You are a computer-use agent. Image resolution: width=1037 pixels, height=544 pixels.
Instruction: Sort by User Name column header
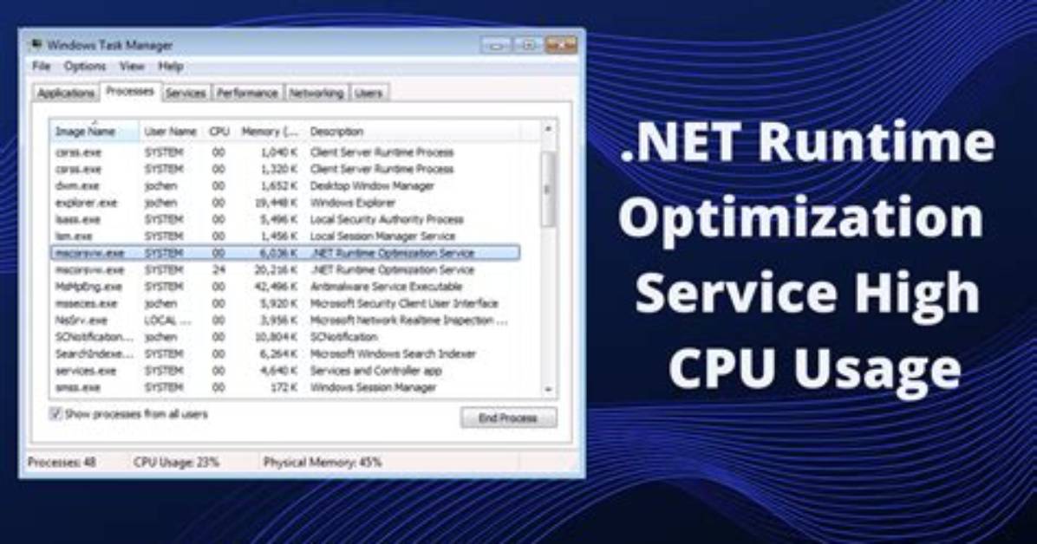(x=171, y=132)
